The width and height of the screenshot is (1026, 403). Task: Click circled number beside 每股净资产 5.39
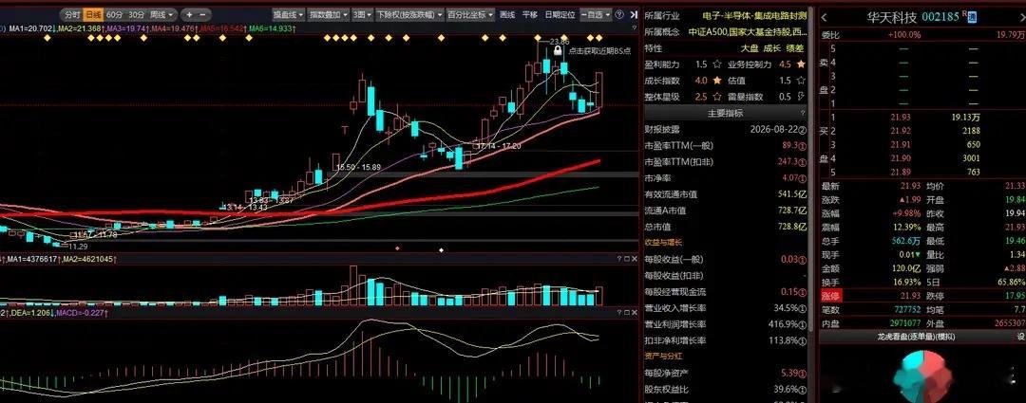pos(803,373)
